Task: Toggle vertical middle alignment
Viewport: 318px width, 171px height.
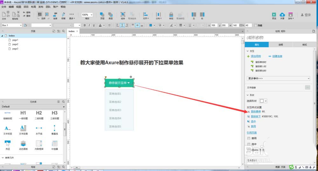Action: pyautogui.click(x=137, y=25)
